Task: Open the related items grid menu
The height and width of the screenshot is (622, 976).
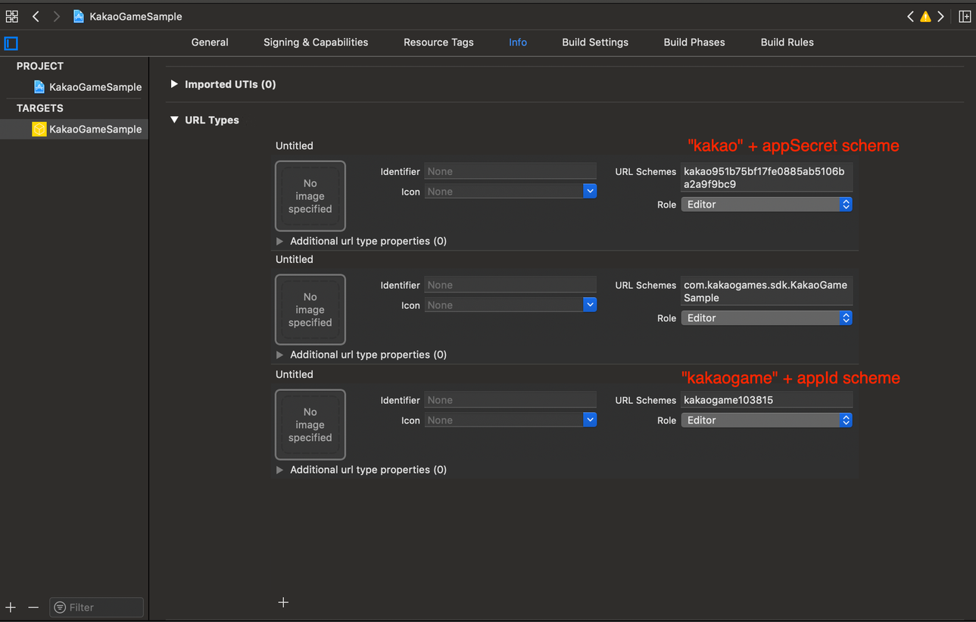Action: [12, 16]
